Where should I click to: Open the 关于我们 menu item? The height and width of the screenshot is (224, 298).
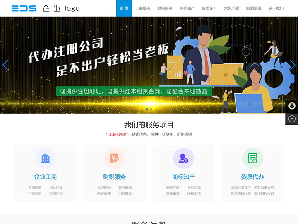pos(276,8)
